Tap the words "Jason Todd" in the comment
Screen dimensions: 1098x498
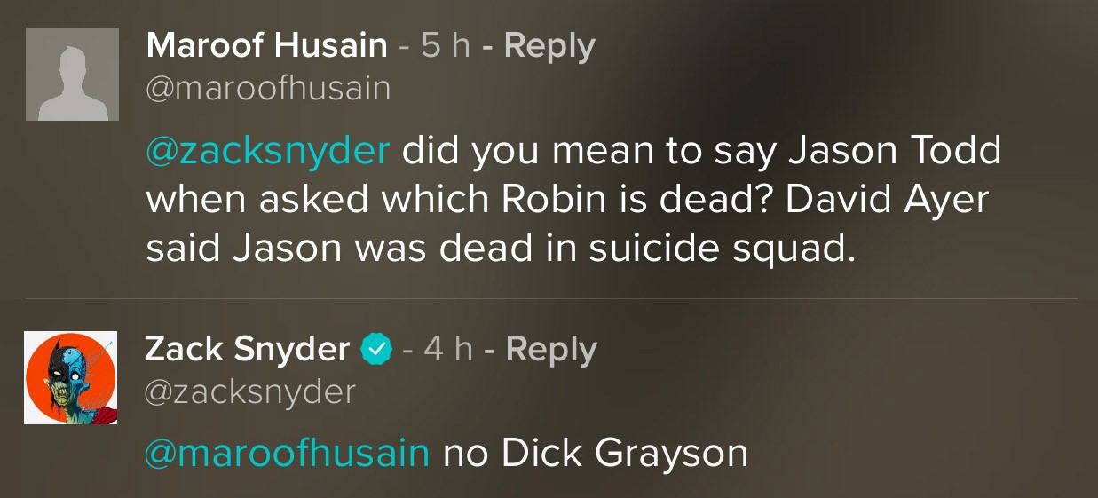pos(895,151)
